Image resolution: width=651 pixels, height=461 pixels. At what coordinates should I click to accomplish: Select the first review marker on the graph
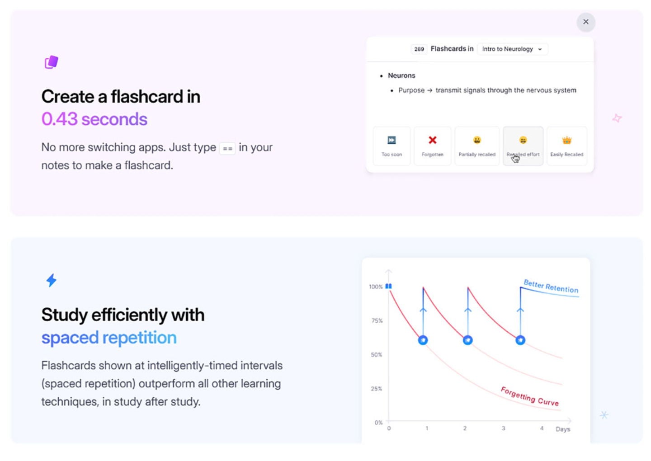423,340
